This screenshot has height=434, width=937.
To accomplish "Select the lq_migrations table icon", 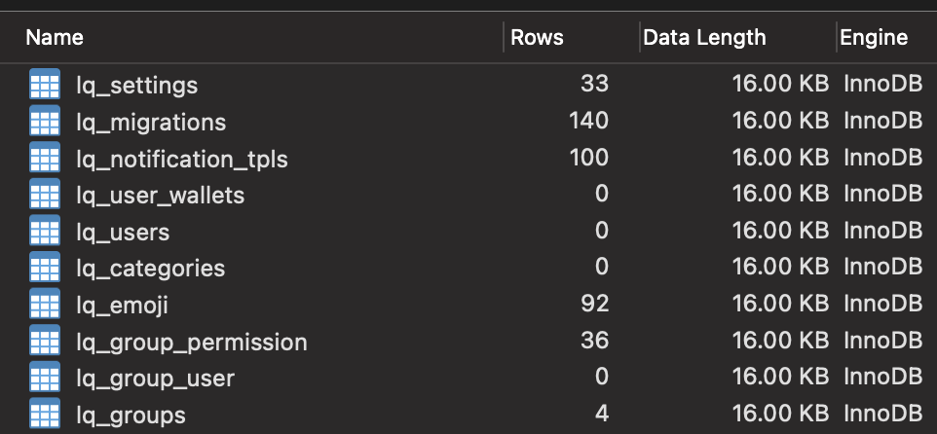I will 45,121.
